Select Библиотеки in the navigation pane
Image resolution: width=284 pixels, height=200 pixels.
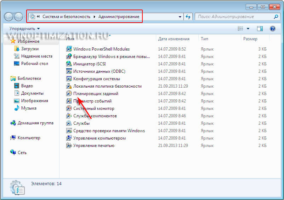coord(29,78)
